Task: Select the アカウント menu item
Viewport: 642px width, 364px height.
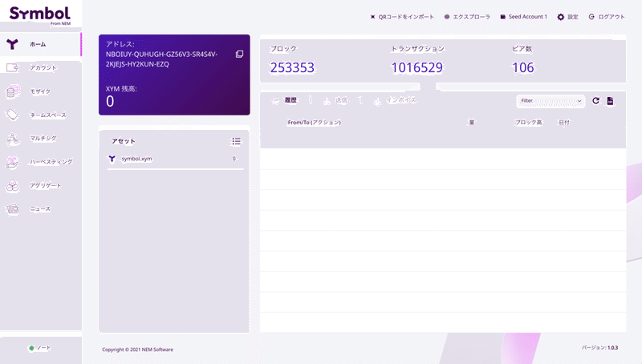Action: 43,68
